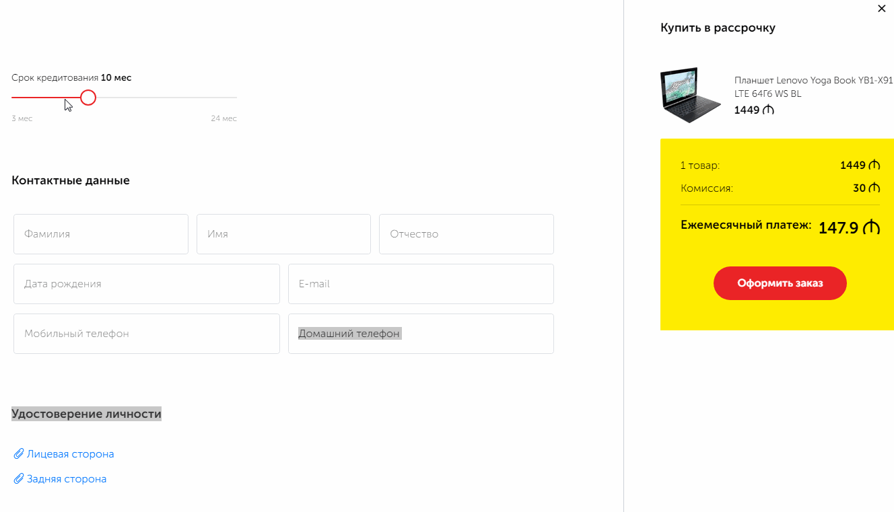The height and width of the screenshot is (512, 894).
Task: Click the Контактные данные heading
Action: 71,180
